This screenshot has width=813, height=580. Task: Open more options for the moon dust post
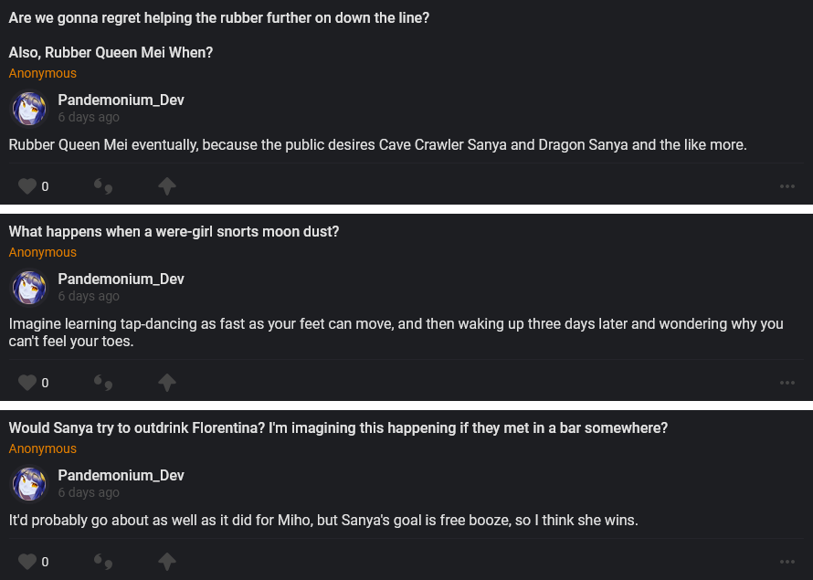point(787,383)
